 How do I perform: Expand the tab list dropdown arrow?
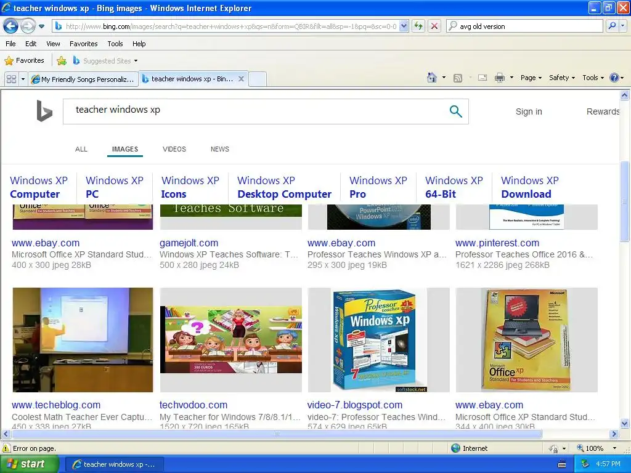coord(23,79)
